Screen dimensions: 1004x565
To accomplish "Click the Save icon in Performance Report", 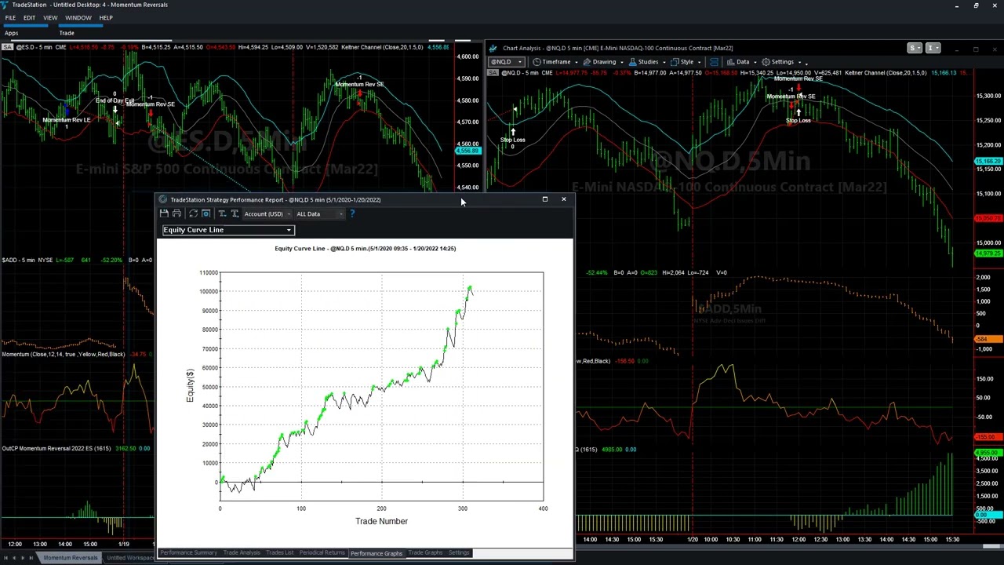I will click(x=164, y=214).
